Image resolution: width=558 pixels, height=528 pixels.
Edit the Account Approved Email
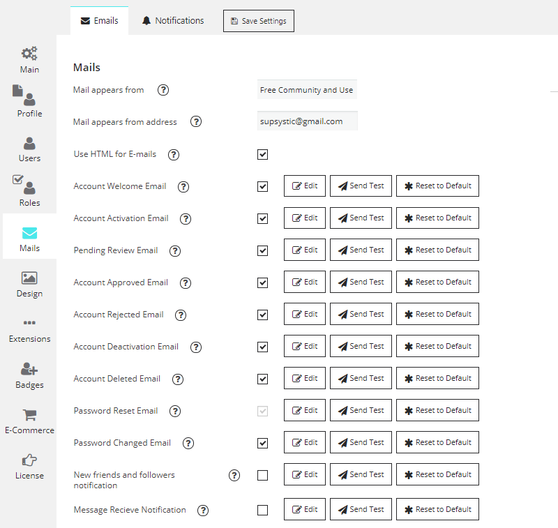click(x=305, y=282)
